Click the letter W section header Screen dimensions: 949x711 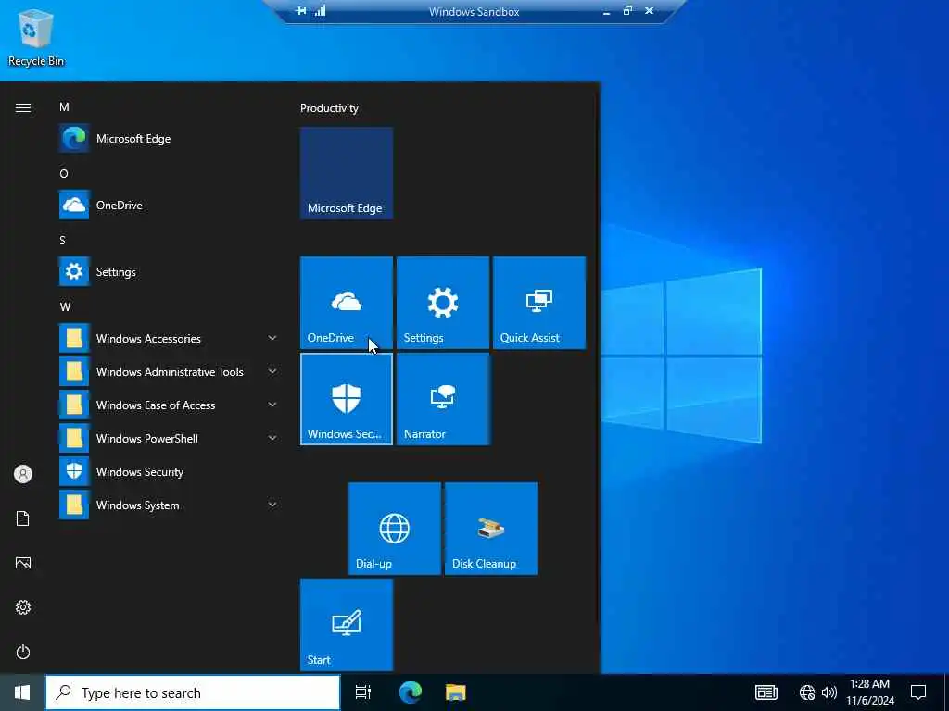[65, 306]
